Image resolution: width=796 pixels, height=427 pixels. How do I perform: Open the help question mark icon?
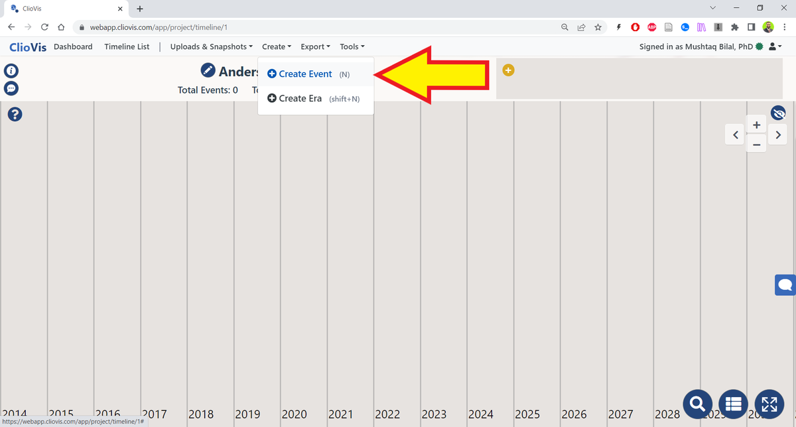(15, 114)
